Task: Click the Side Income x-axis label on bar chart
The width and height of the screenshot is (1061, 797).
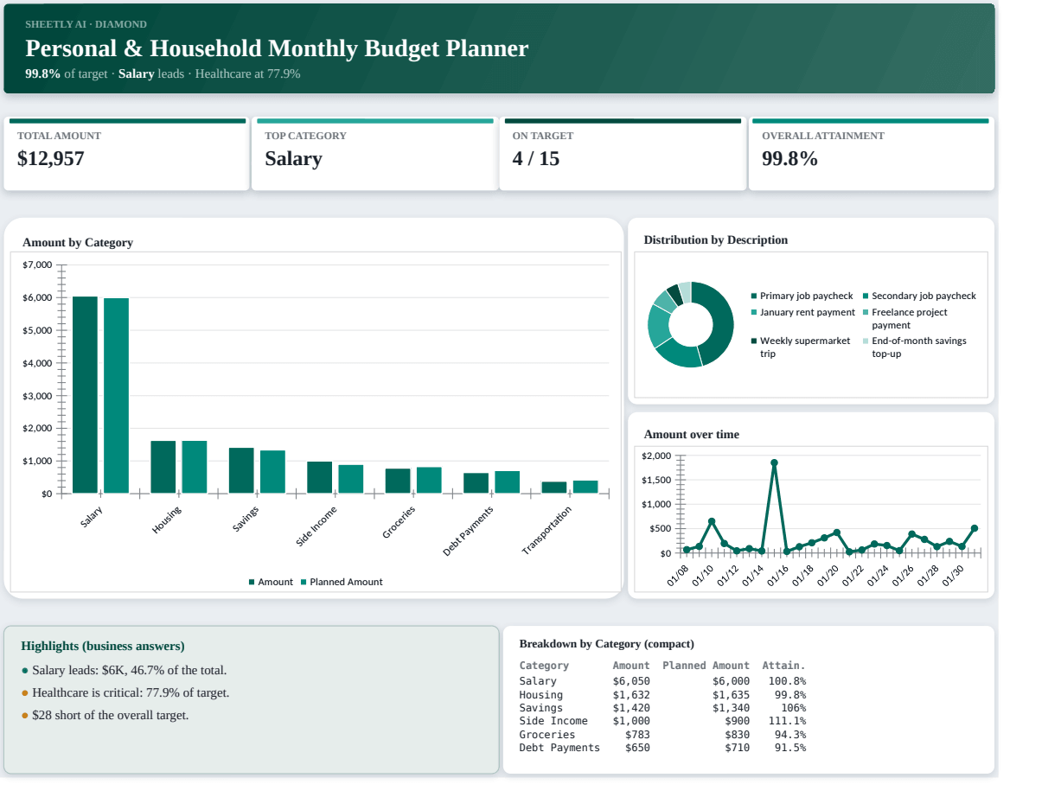Action: coord(316,526)
